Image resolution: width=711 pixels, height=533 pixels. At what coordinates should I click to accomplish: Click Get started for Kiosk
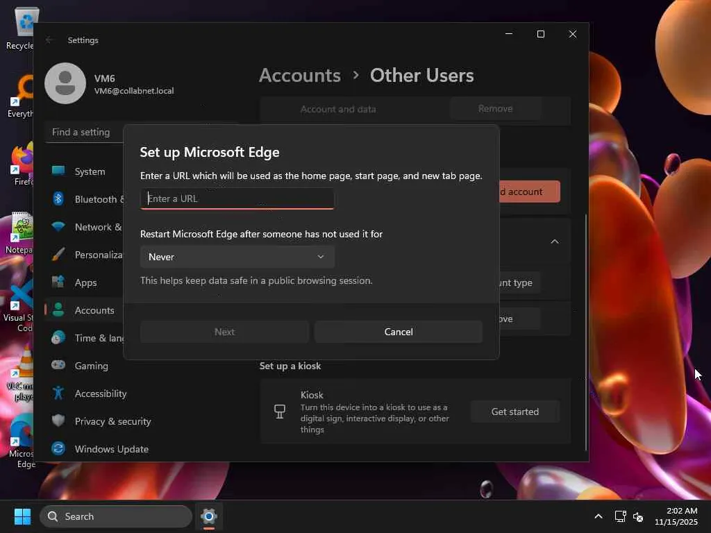click(x=515, y=412)
